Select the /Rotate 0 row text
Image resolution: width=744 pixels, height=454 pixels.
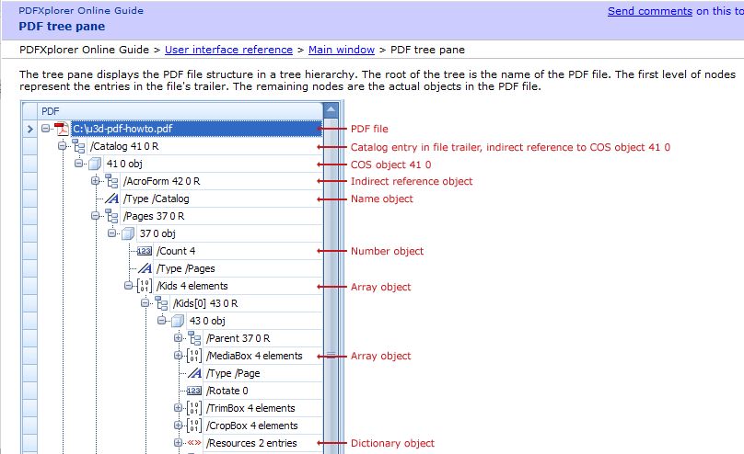[227, 391]
